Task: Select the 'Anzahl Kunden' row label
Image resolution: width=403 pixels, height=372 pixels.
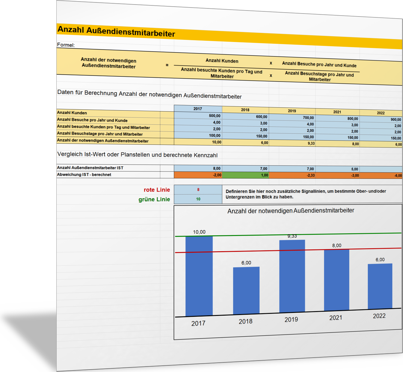Action: tap(72, 113)
